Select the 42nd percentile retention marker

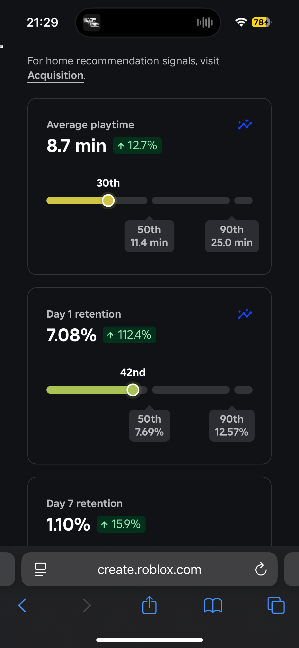(133, 390)
